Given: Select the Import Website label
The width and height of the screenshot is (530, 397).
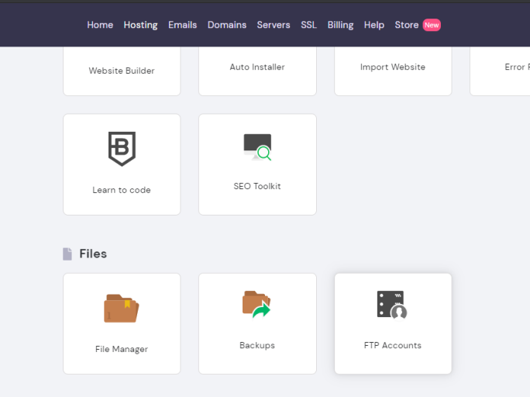Looking at the screenshot, I should 393,67.
